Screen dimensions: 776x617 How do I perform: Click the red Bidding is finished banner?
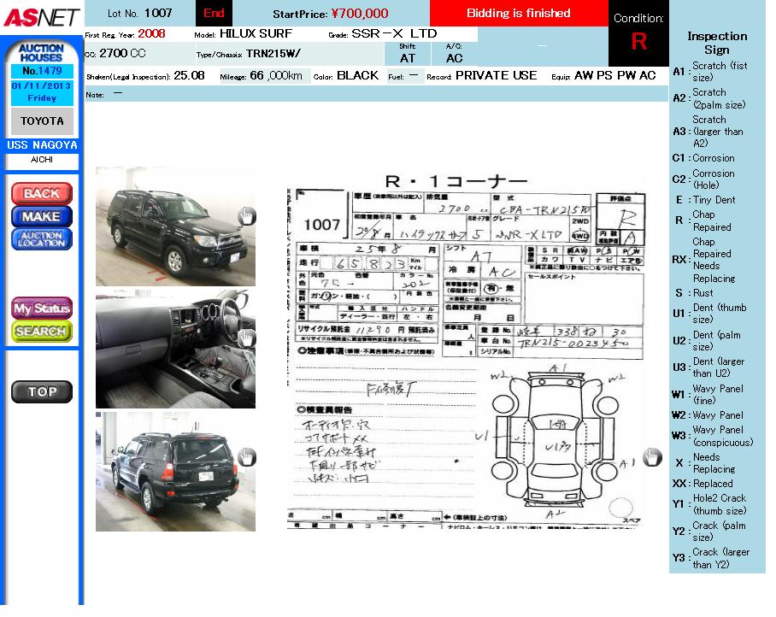[518, 14]
